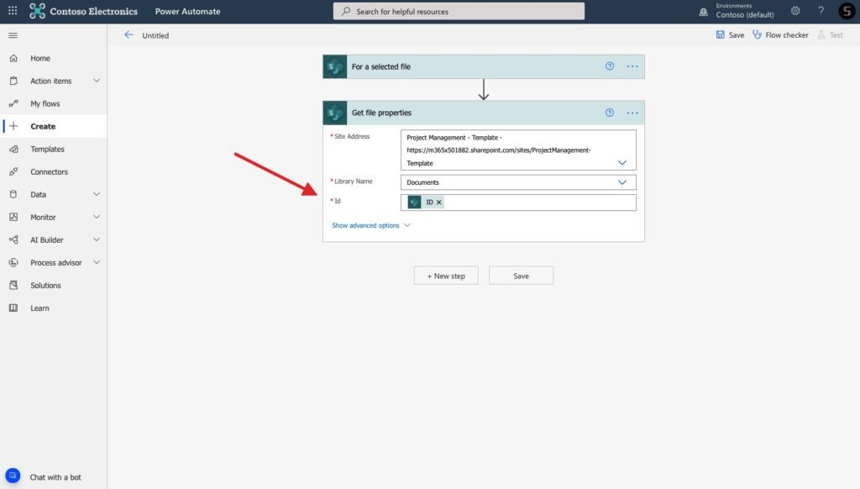Click the SharePoint icon on 'Get file properties'
Viewport: 860px width, 489px height.
pos(334,113)
